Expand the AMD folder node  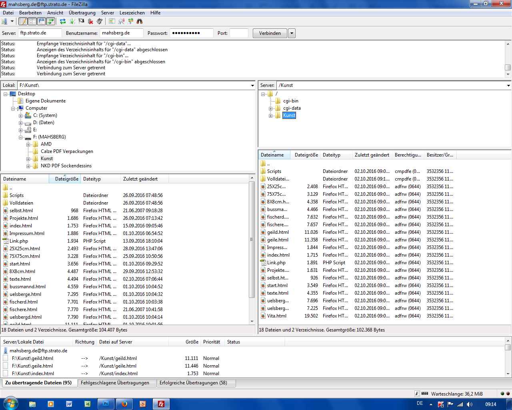[28, 145]
